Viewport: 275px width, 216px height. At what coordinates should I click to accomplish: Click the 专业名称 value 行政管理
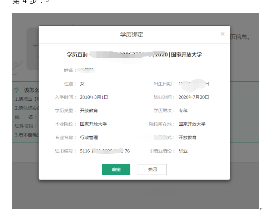(x=89, y=137)
